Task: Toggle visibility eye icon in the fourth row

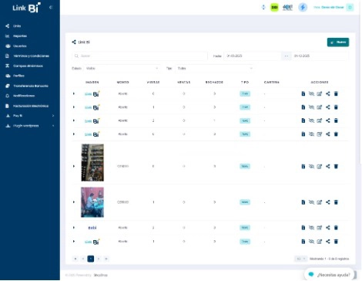Action: pyautogui.click(x=311, y=134)
